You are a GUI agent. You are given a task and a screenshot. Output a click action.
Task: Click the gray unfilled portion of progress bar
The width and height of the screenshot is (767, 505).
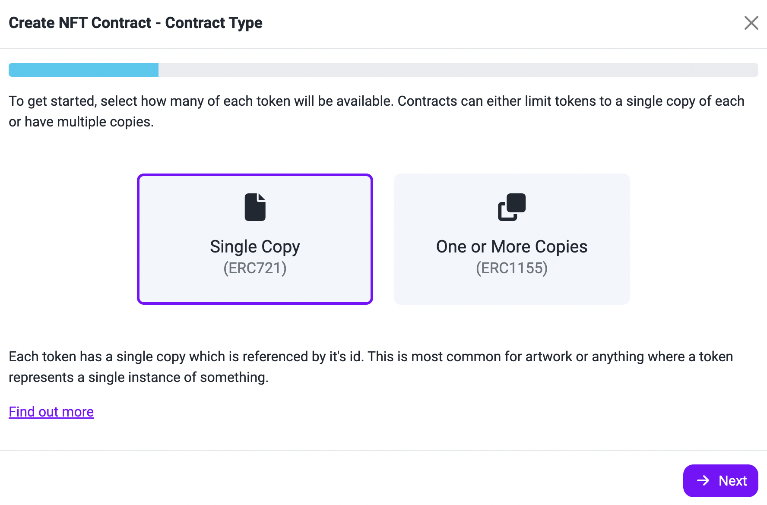pos(458,70)
